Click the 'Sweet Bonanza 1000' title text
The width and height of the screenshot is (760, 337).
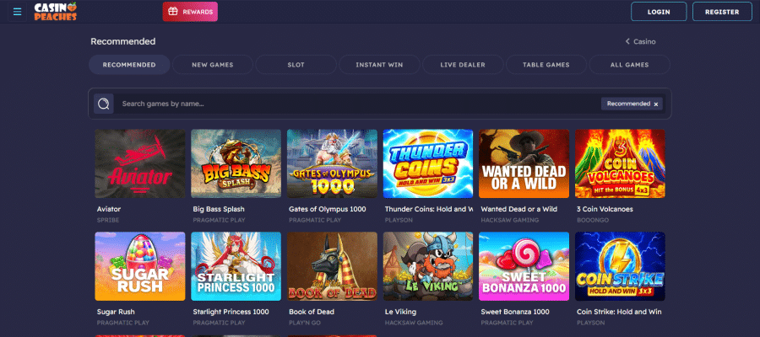(515, 312)
